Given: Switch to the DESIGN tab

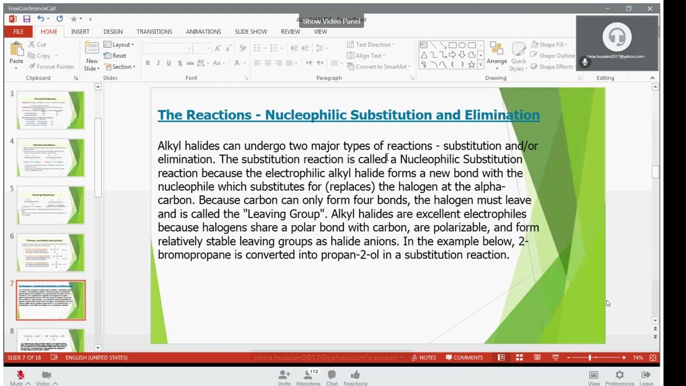Looking at the screenshot, I should [113, 32].
